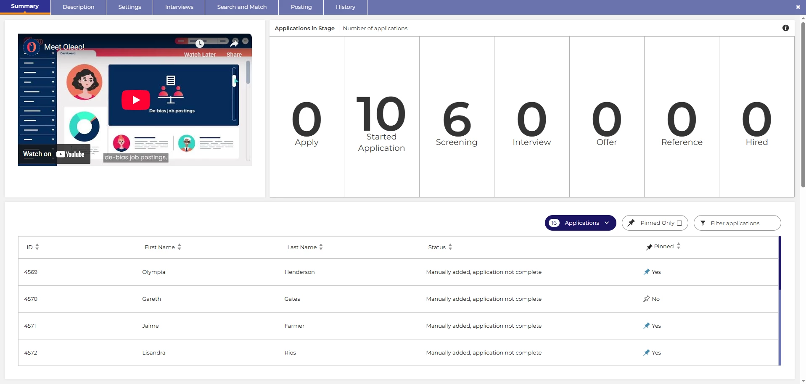View the History tab

tap(346, 7)
